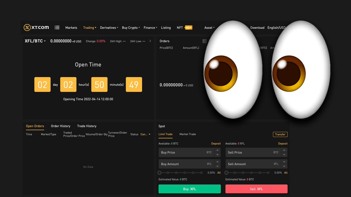Focus the Buy Amount field
Viewport: 351px width, 197px height.
coord(186,164)
